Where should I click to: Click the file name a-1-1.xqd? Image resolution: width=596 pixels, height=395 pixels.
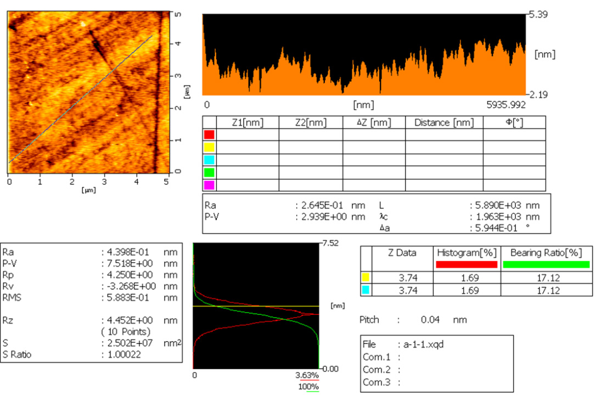[x=424, y=345]
